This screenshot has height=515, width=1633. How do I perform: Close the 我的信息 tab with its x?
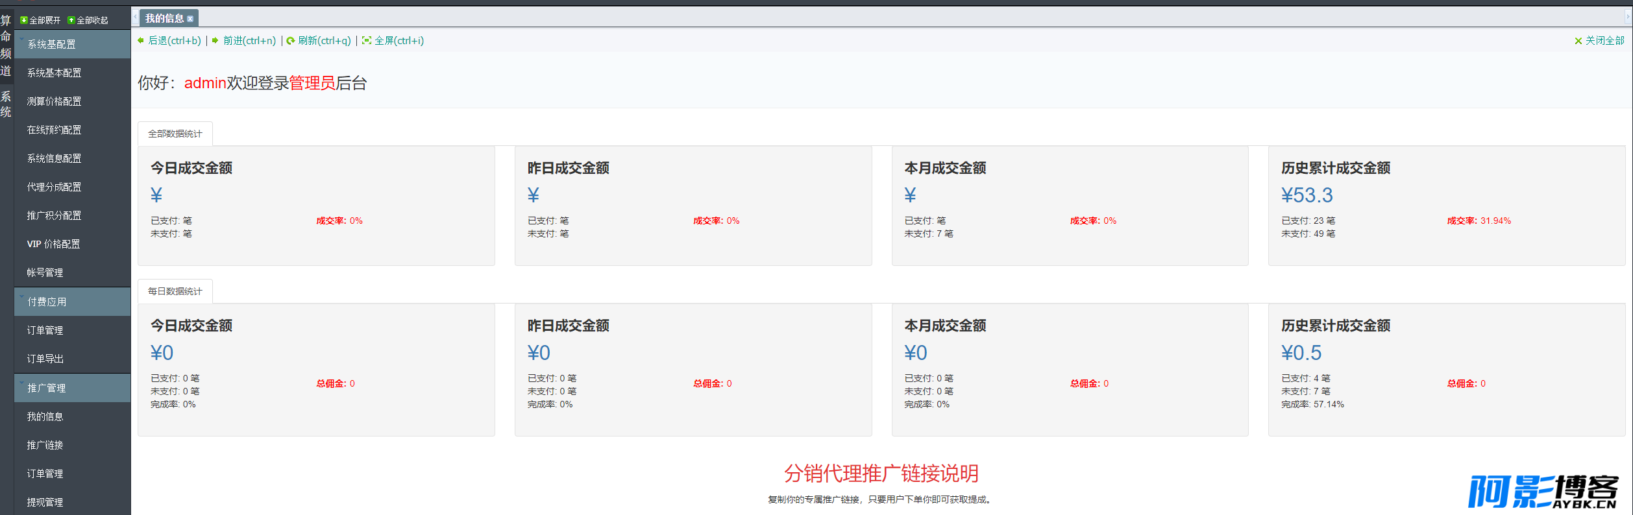coord(190,19)
